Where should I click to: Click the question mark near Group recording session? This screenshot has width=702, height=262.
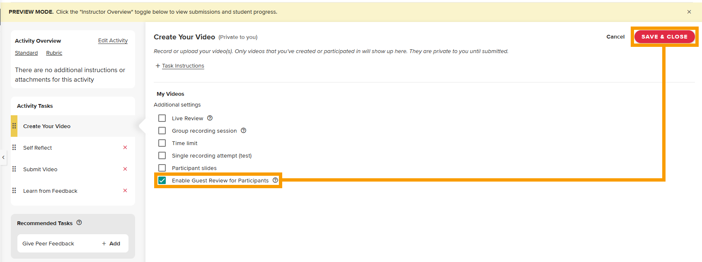coord(244,130)
